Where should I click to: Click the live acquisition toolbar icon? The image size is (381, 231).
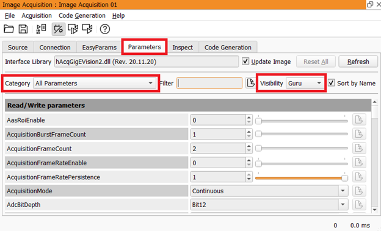pos(87,29)
